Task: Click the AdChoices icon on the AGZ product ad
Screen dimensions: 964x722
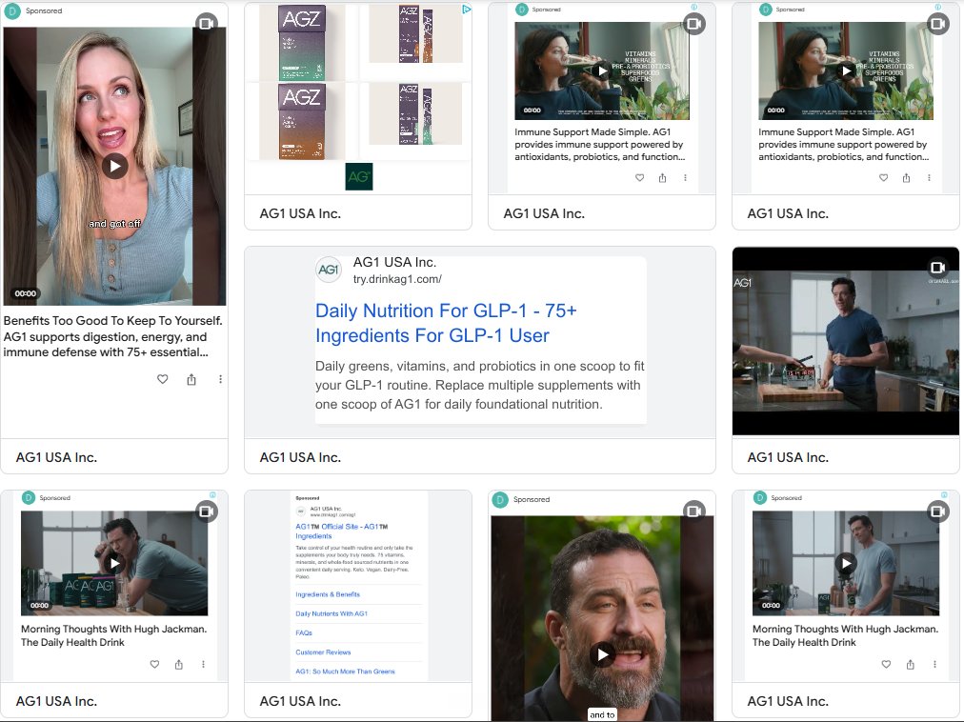Action: [467, 9]
